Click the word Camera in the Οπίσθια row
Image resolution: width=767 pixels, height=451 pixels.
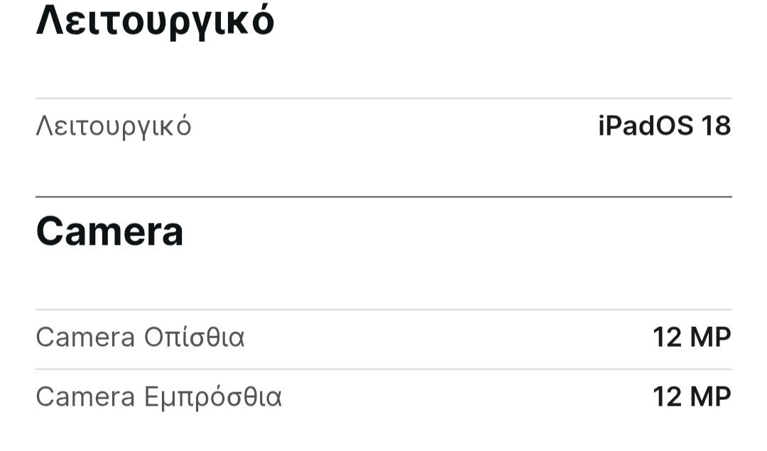pyautogui.click(x=86, y=337)
